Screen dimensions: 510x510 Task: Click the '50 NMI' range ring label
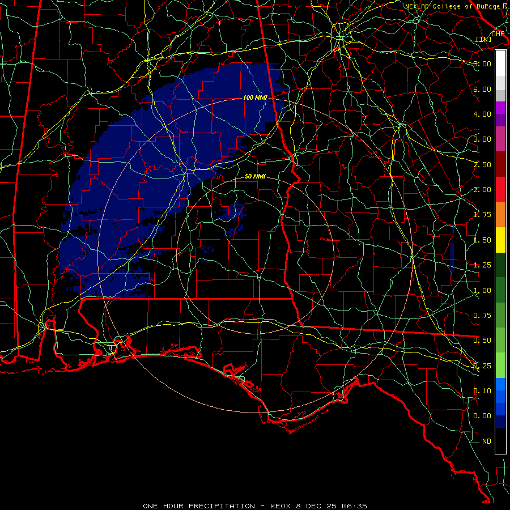click(x=255, y=176)
